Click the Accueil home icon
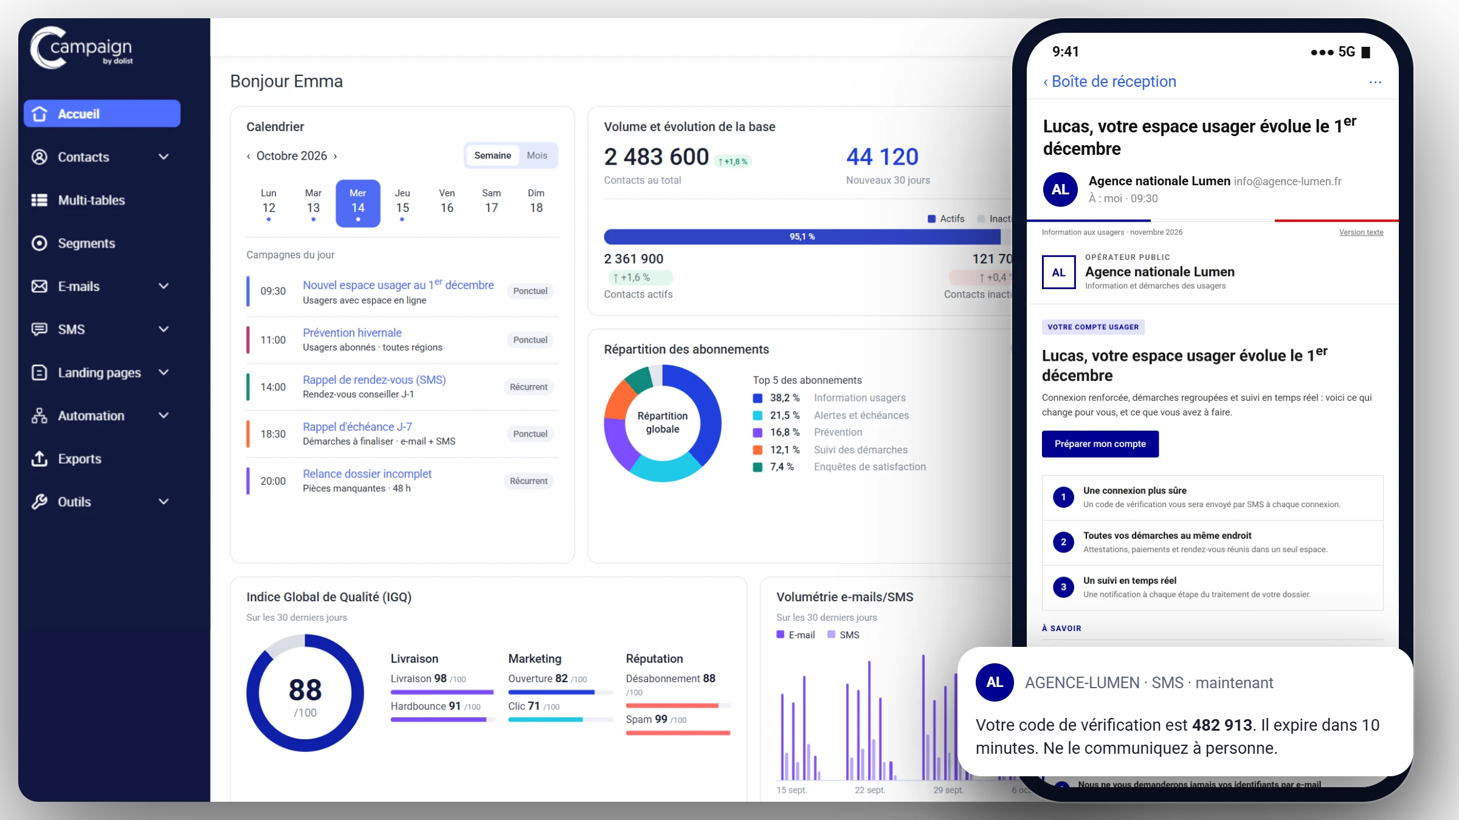This screenshot has height=820, width=1459. click(40, 114)
